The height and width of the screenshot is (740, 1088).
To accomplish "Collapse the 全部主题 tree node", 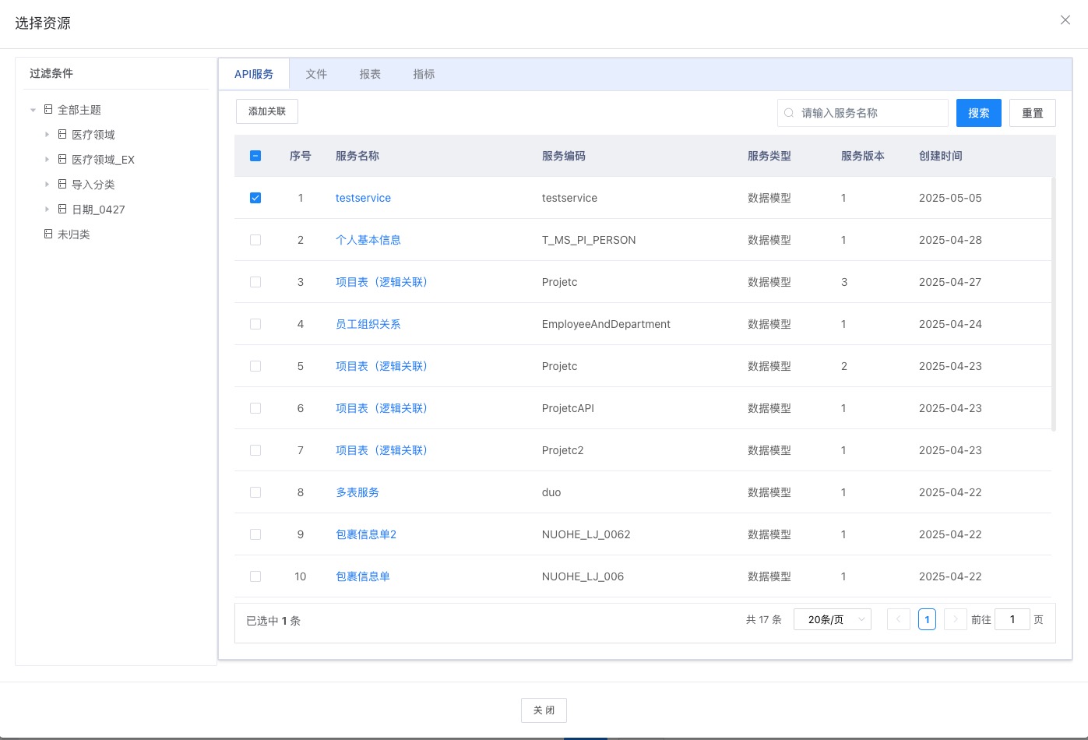I will (x=33, y=110).
